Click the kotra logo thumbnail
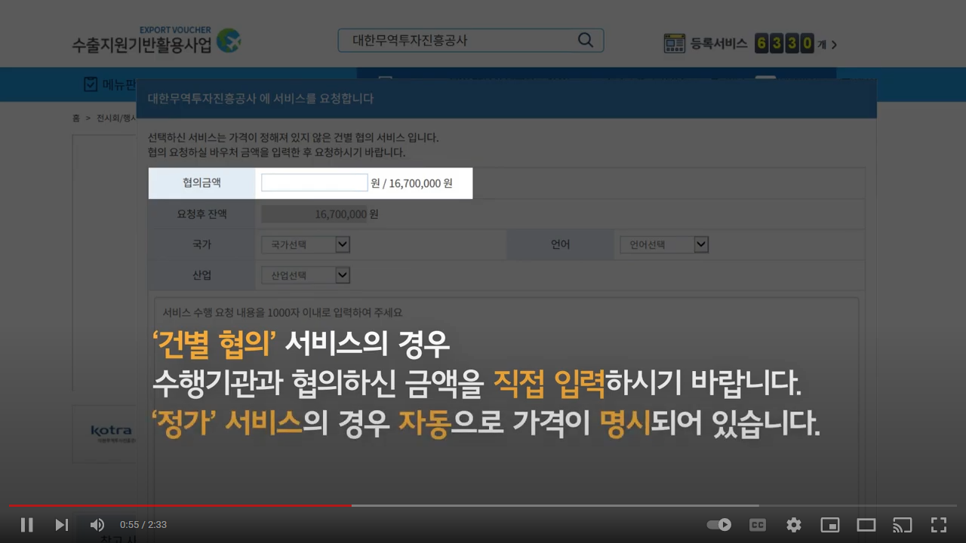966x543 pixels. [111, 434]
